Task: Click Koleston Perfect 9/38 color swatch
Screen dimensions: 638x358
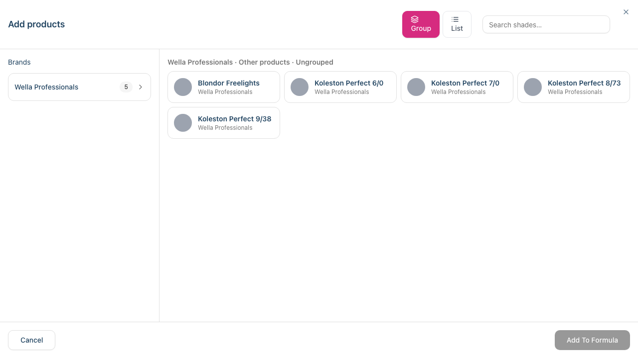Action: (183, 123)
